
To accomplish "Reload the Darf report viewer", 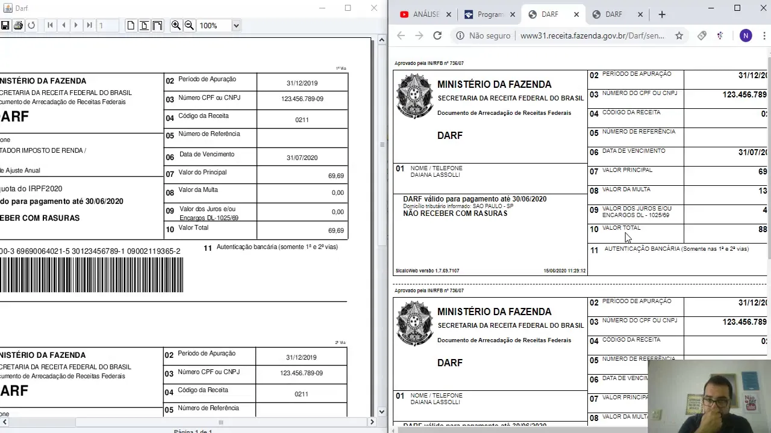I will 31,25.
